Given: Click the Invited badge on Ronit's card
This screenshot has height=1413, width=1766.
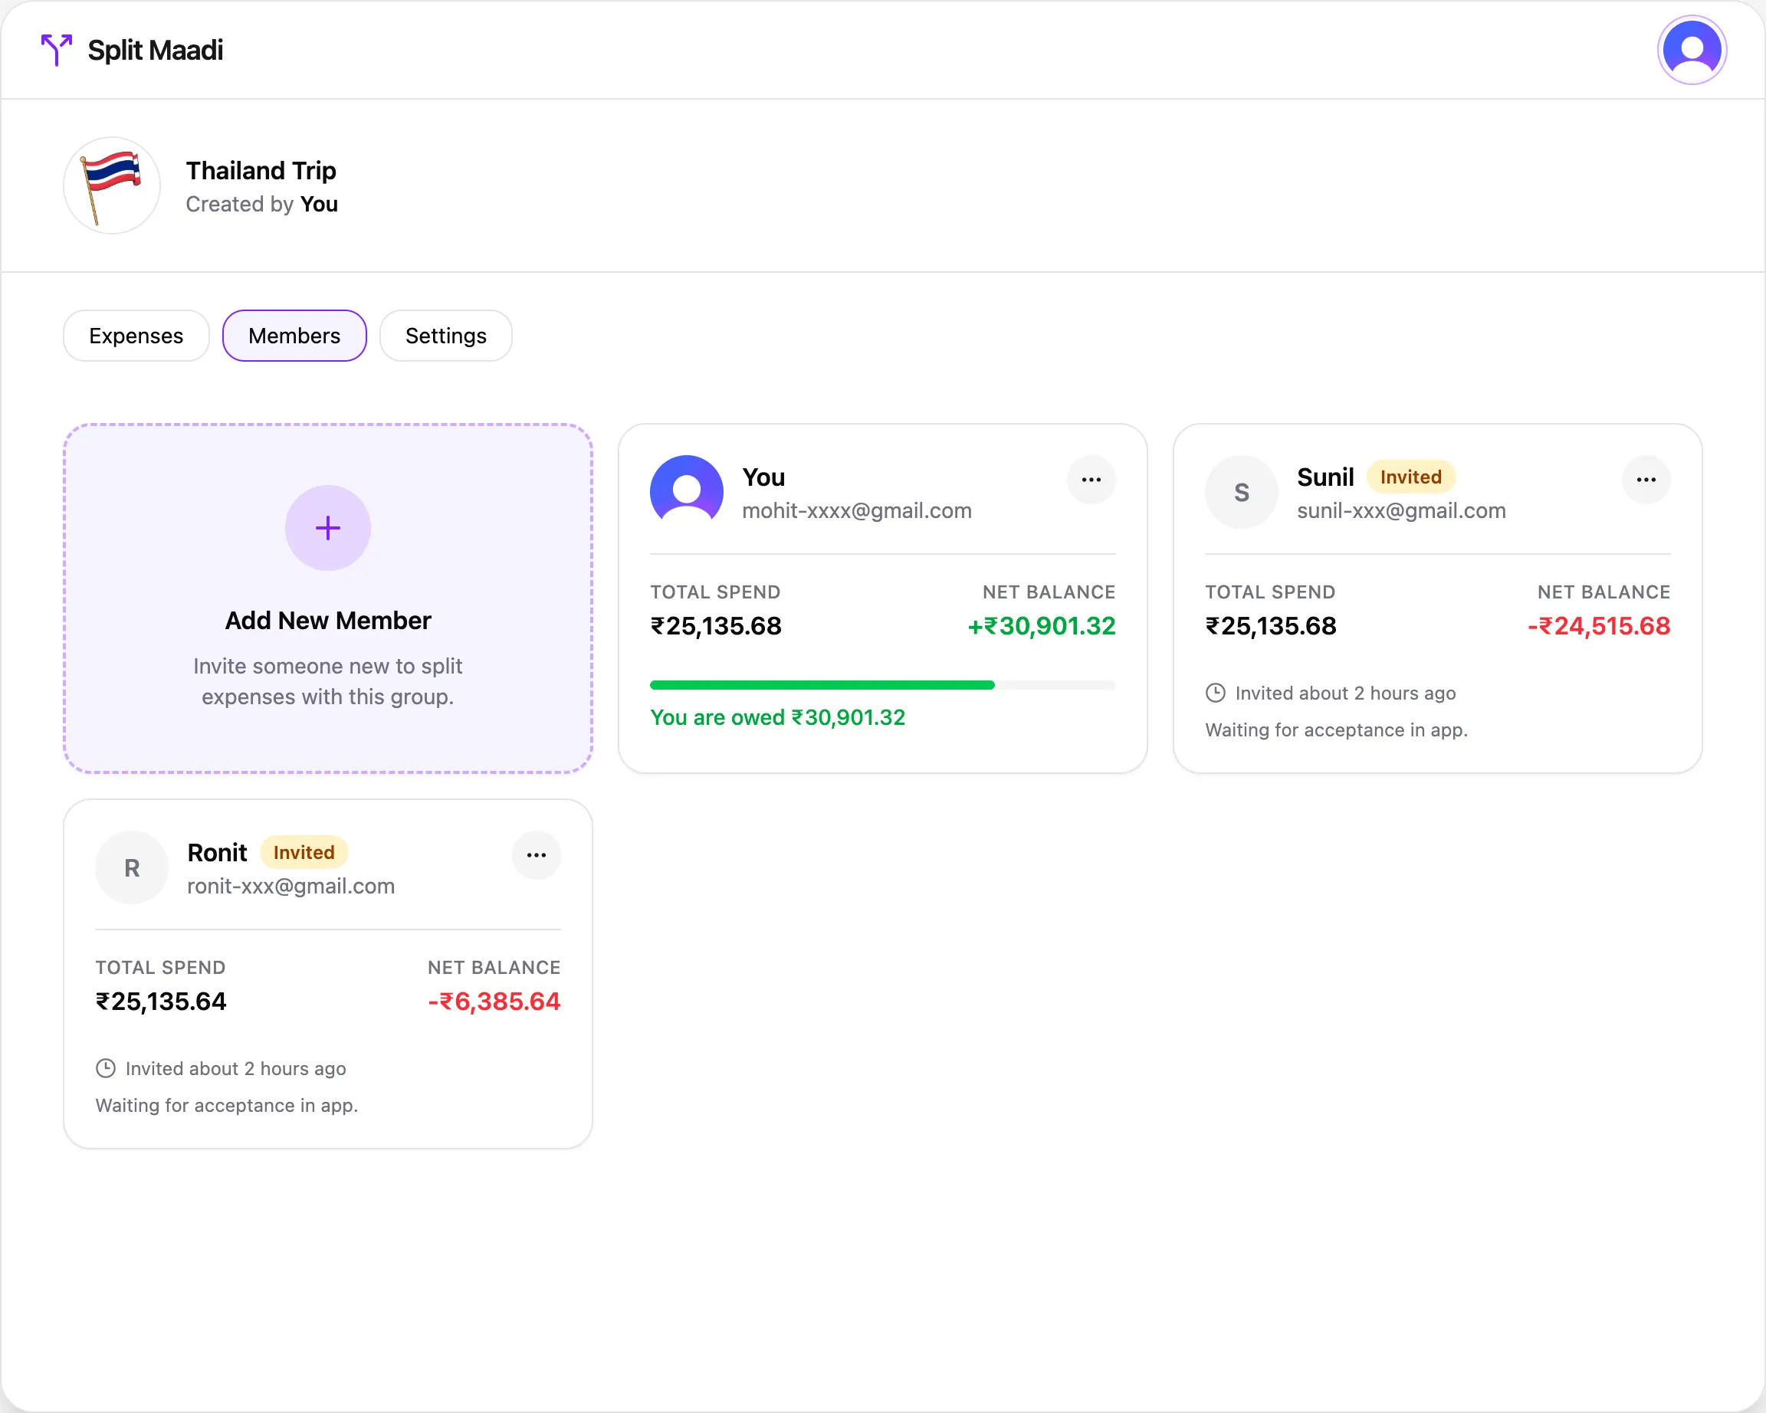Looking at the screenshot, I should 303,852.
